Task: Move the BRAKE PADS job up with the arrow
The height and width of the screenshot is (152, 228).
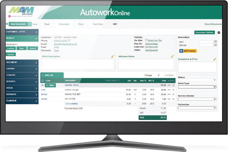Action: click(x=58, y=85)
